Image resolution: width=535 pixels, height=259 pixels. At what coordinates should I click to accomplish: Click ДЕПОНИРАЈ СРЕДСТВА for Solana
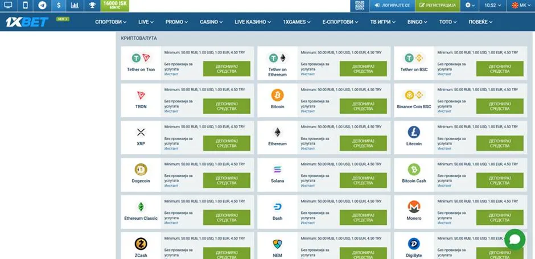(363, 180)
